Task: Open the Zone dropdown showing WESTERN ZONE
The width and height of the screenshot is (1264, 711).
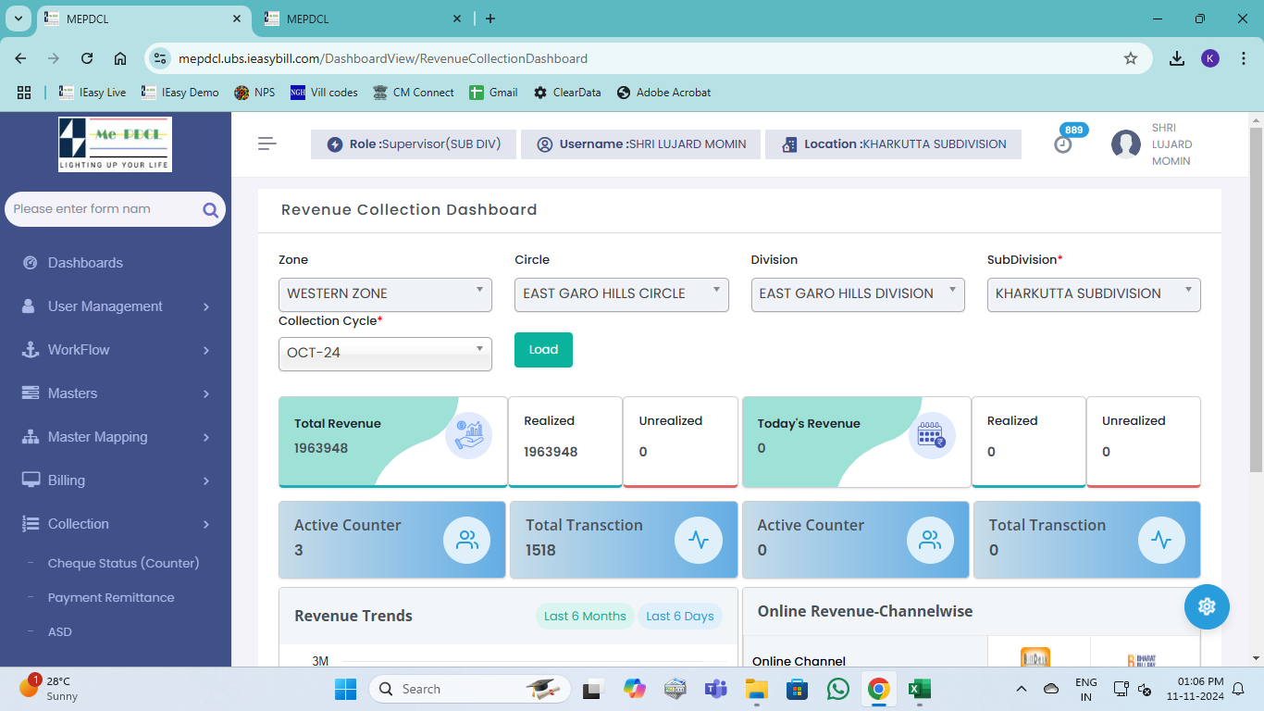Action: [384, 293]
